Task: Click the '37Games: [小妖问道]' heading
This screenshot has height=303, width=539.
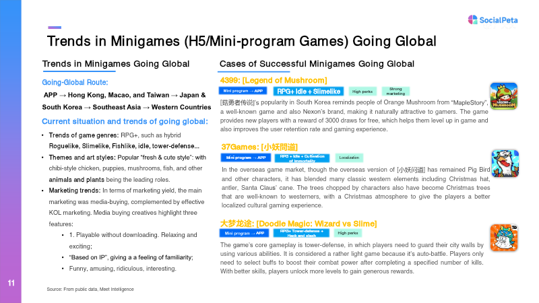Action: pyautogui.click(x=259, y=147)
